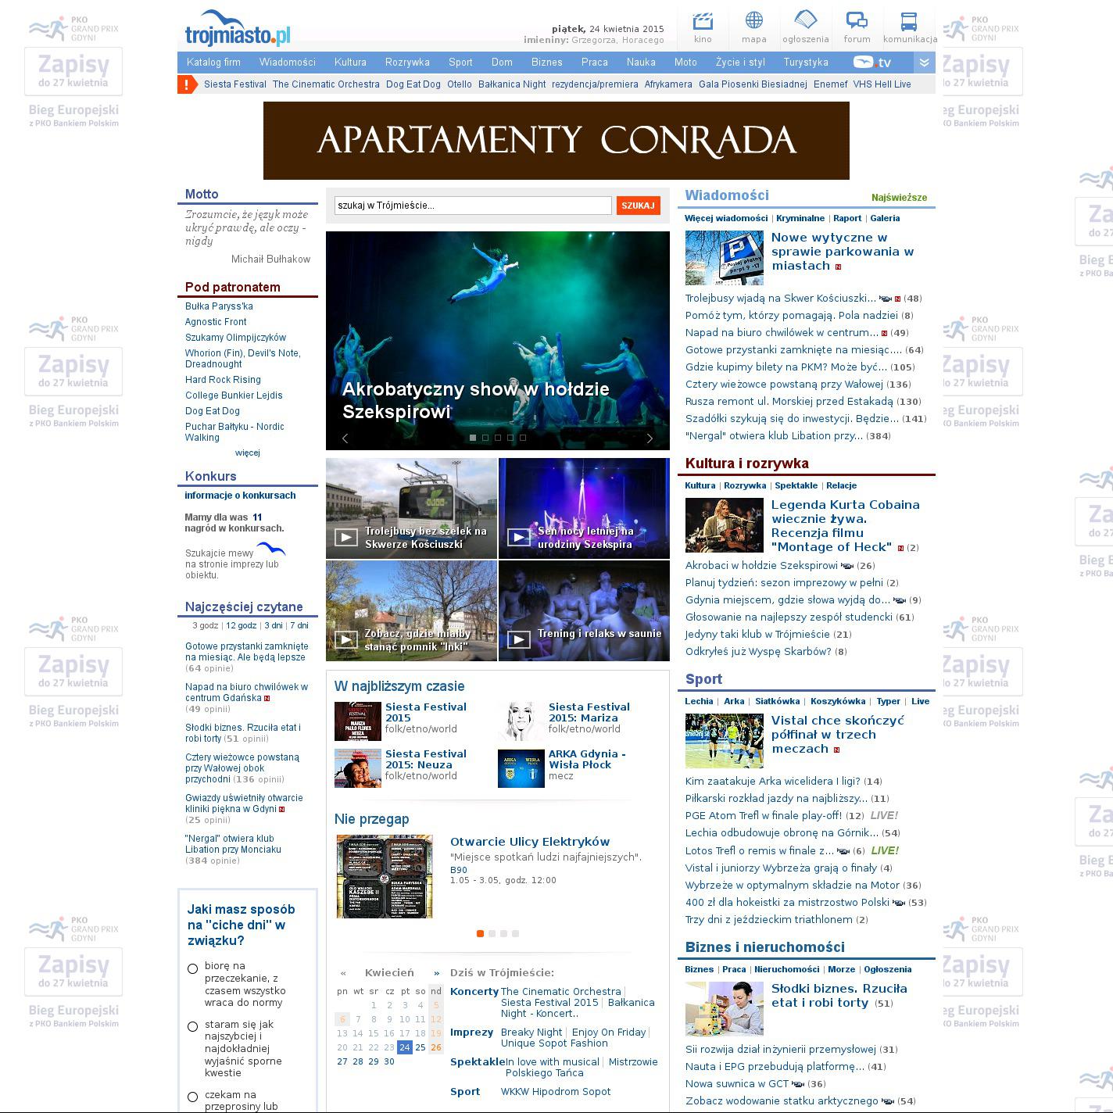Play the Trening i relaks w saunie video
Screen dimensions: 1113x1113
pyautogui.click(x=518, y=639)
